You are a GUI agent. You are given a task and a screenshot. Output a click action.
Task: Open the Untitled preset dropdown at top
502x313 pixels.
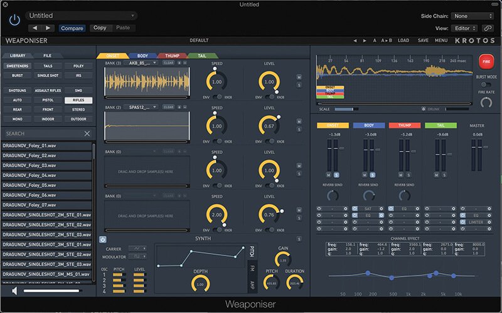82,16
